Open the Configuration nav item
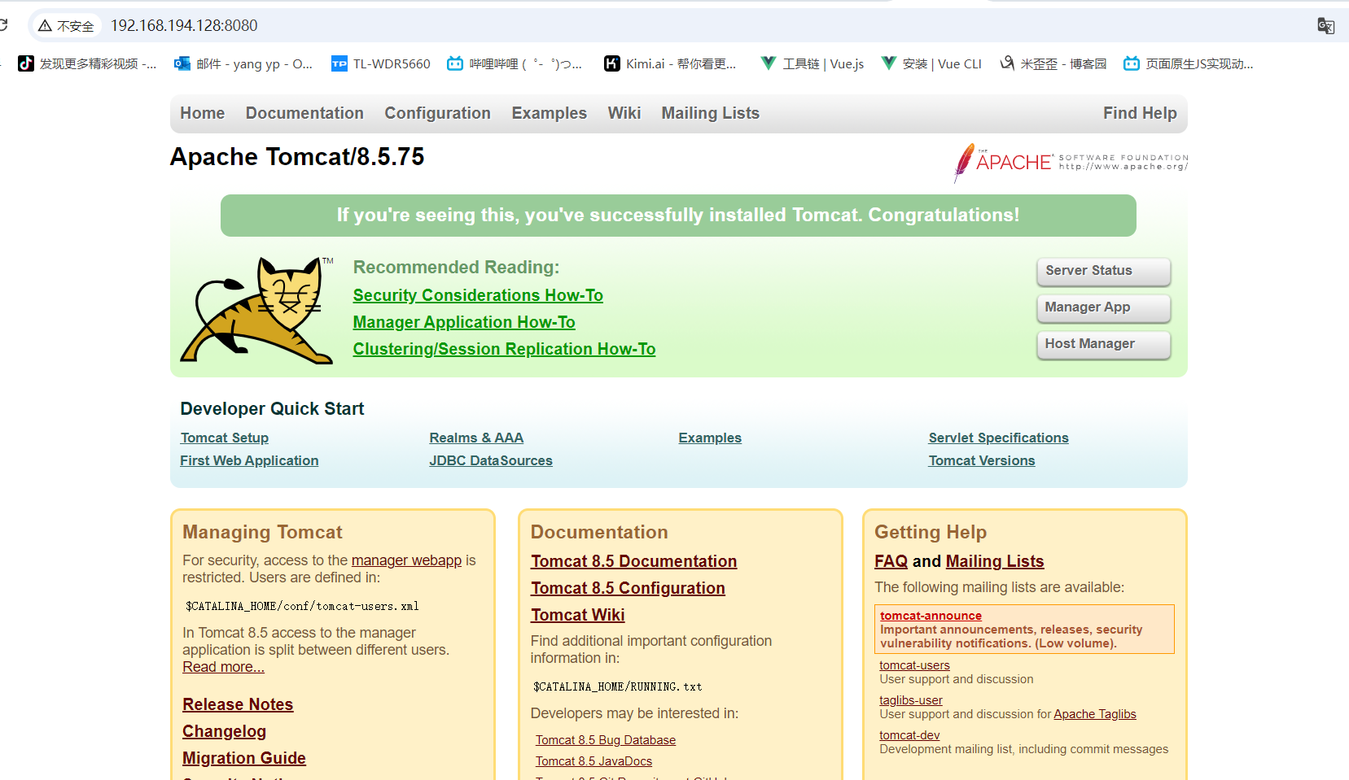Screen dimensions: 1349x780 pos(437,113)
